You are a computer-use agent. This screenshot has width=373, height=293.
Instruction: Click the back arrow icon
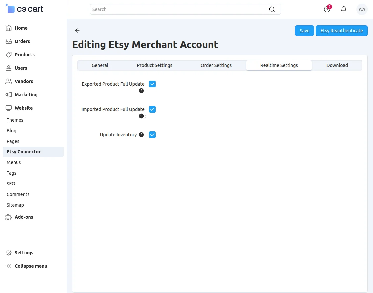77,31
